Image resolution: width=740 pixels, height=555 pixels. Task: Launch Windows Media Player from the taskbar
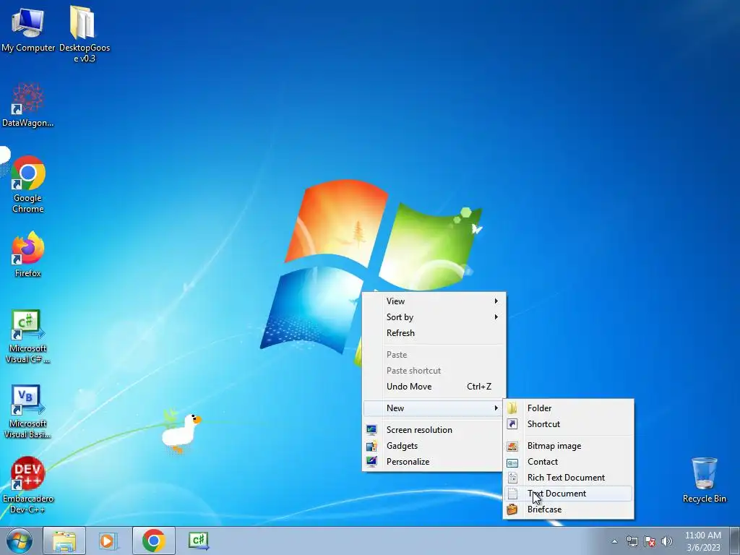coord(108,541)
